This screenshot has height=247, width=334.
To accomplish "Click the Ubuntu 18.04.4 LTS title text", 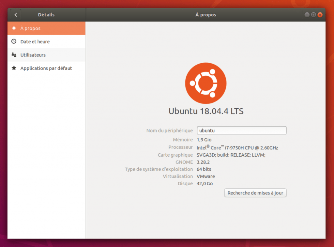I will (x=206, y=111).
